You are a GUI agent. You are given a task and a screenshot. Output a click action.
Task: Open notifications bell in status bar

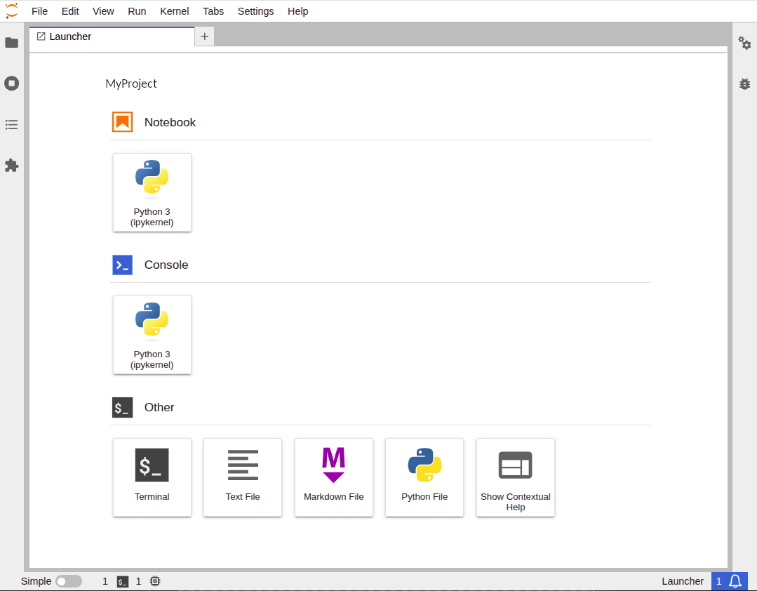[x=735, y=581]
